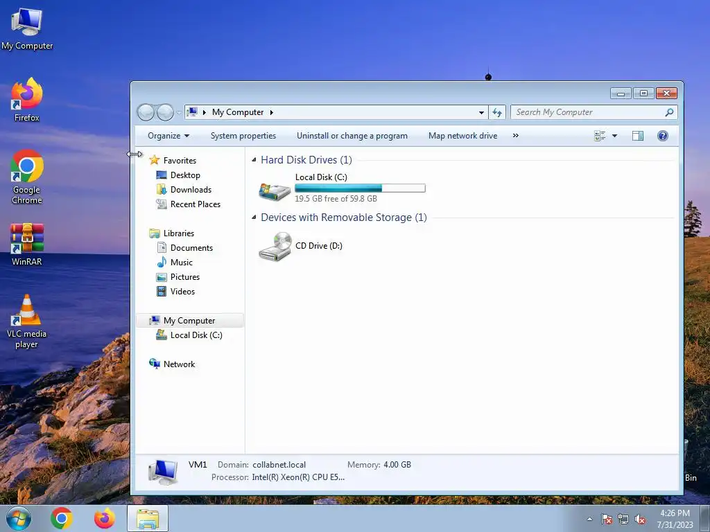
Task: Collapse the Devices with Removable Storage group
Action: (x=254, y=218)
